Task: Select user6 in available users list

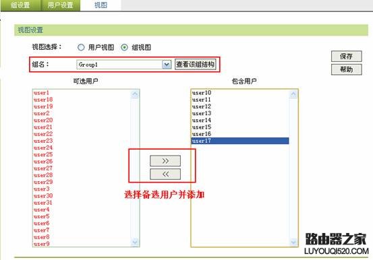Action: click(x=82, y=224)
